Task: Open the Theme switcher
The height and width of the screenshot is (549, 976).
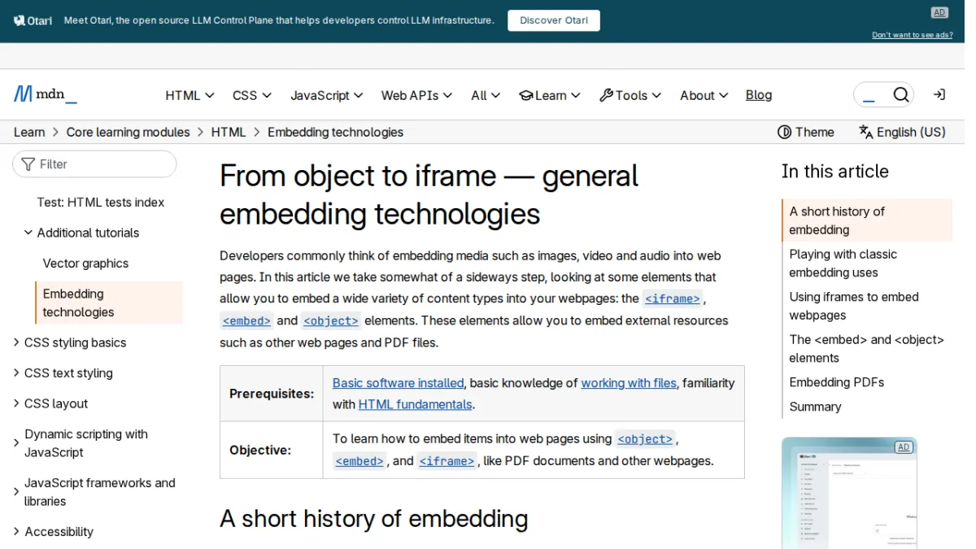Action: coord(805,132)
